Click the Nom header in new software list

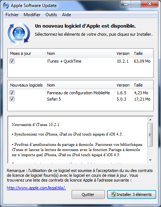pos(79,85)
